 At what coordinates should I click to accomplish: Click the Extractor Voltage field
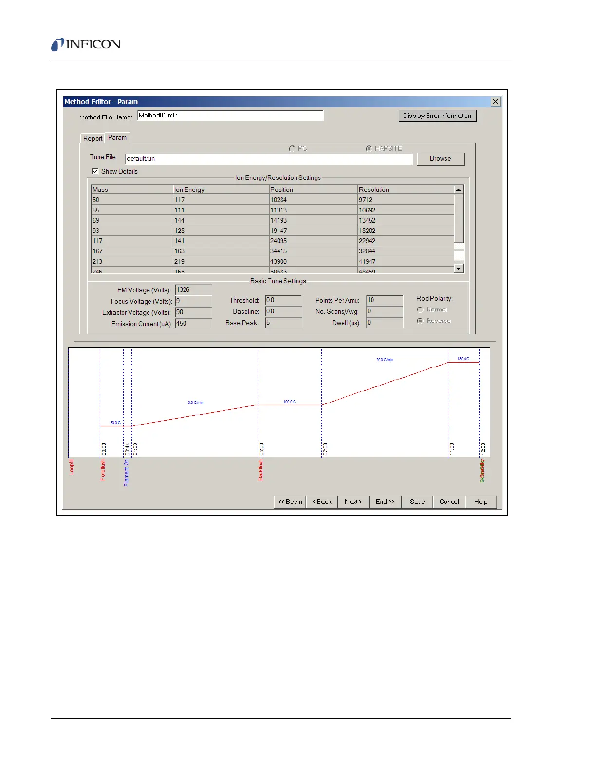(193, 312)
